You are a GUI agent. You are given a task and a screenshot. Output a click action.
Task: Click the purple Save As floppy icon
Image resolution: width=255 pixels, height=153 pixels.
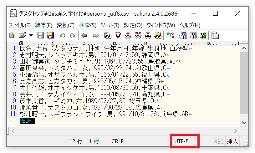[50, 35]
